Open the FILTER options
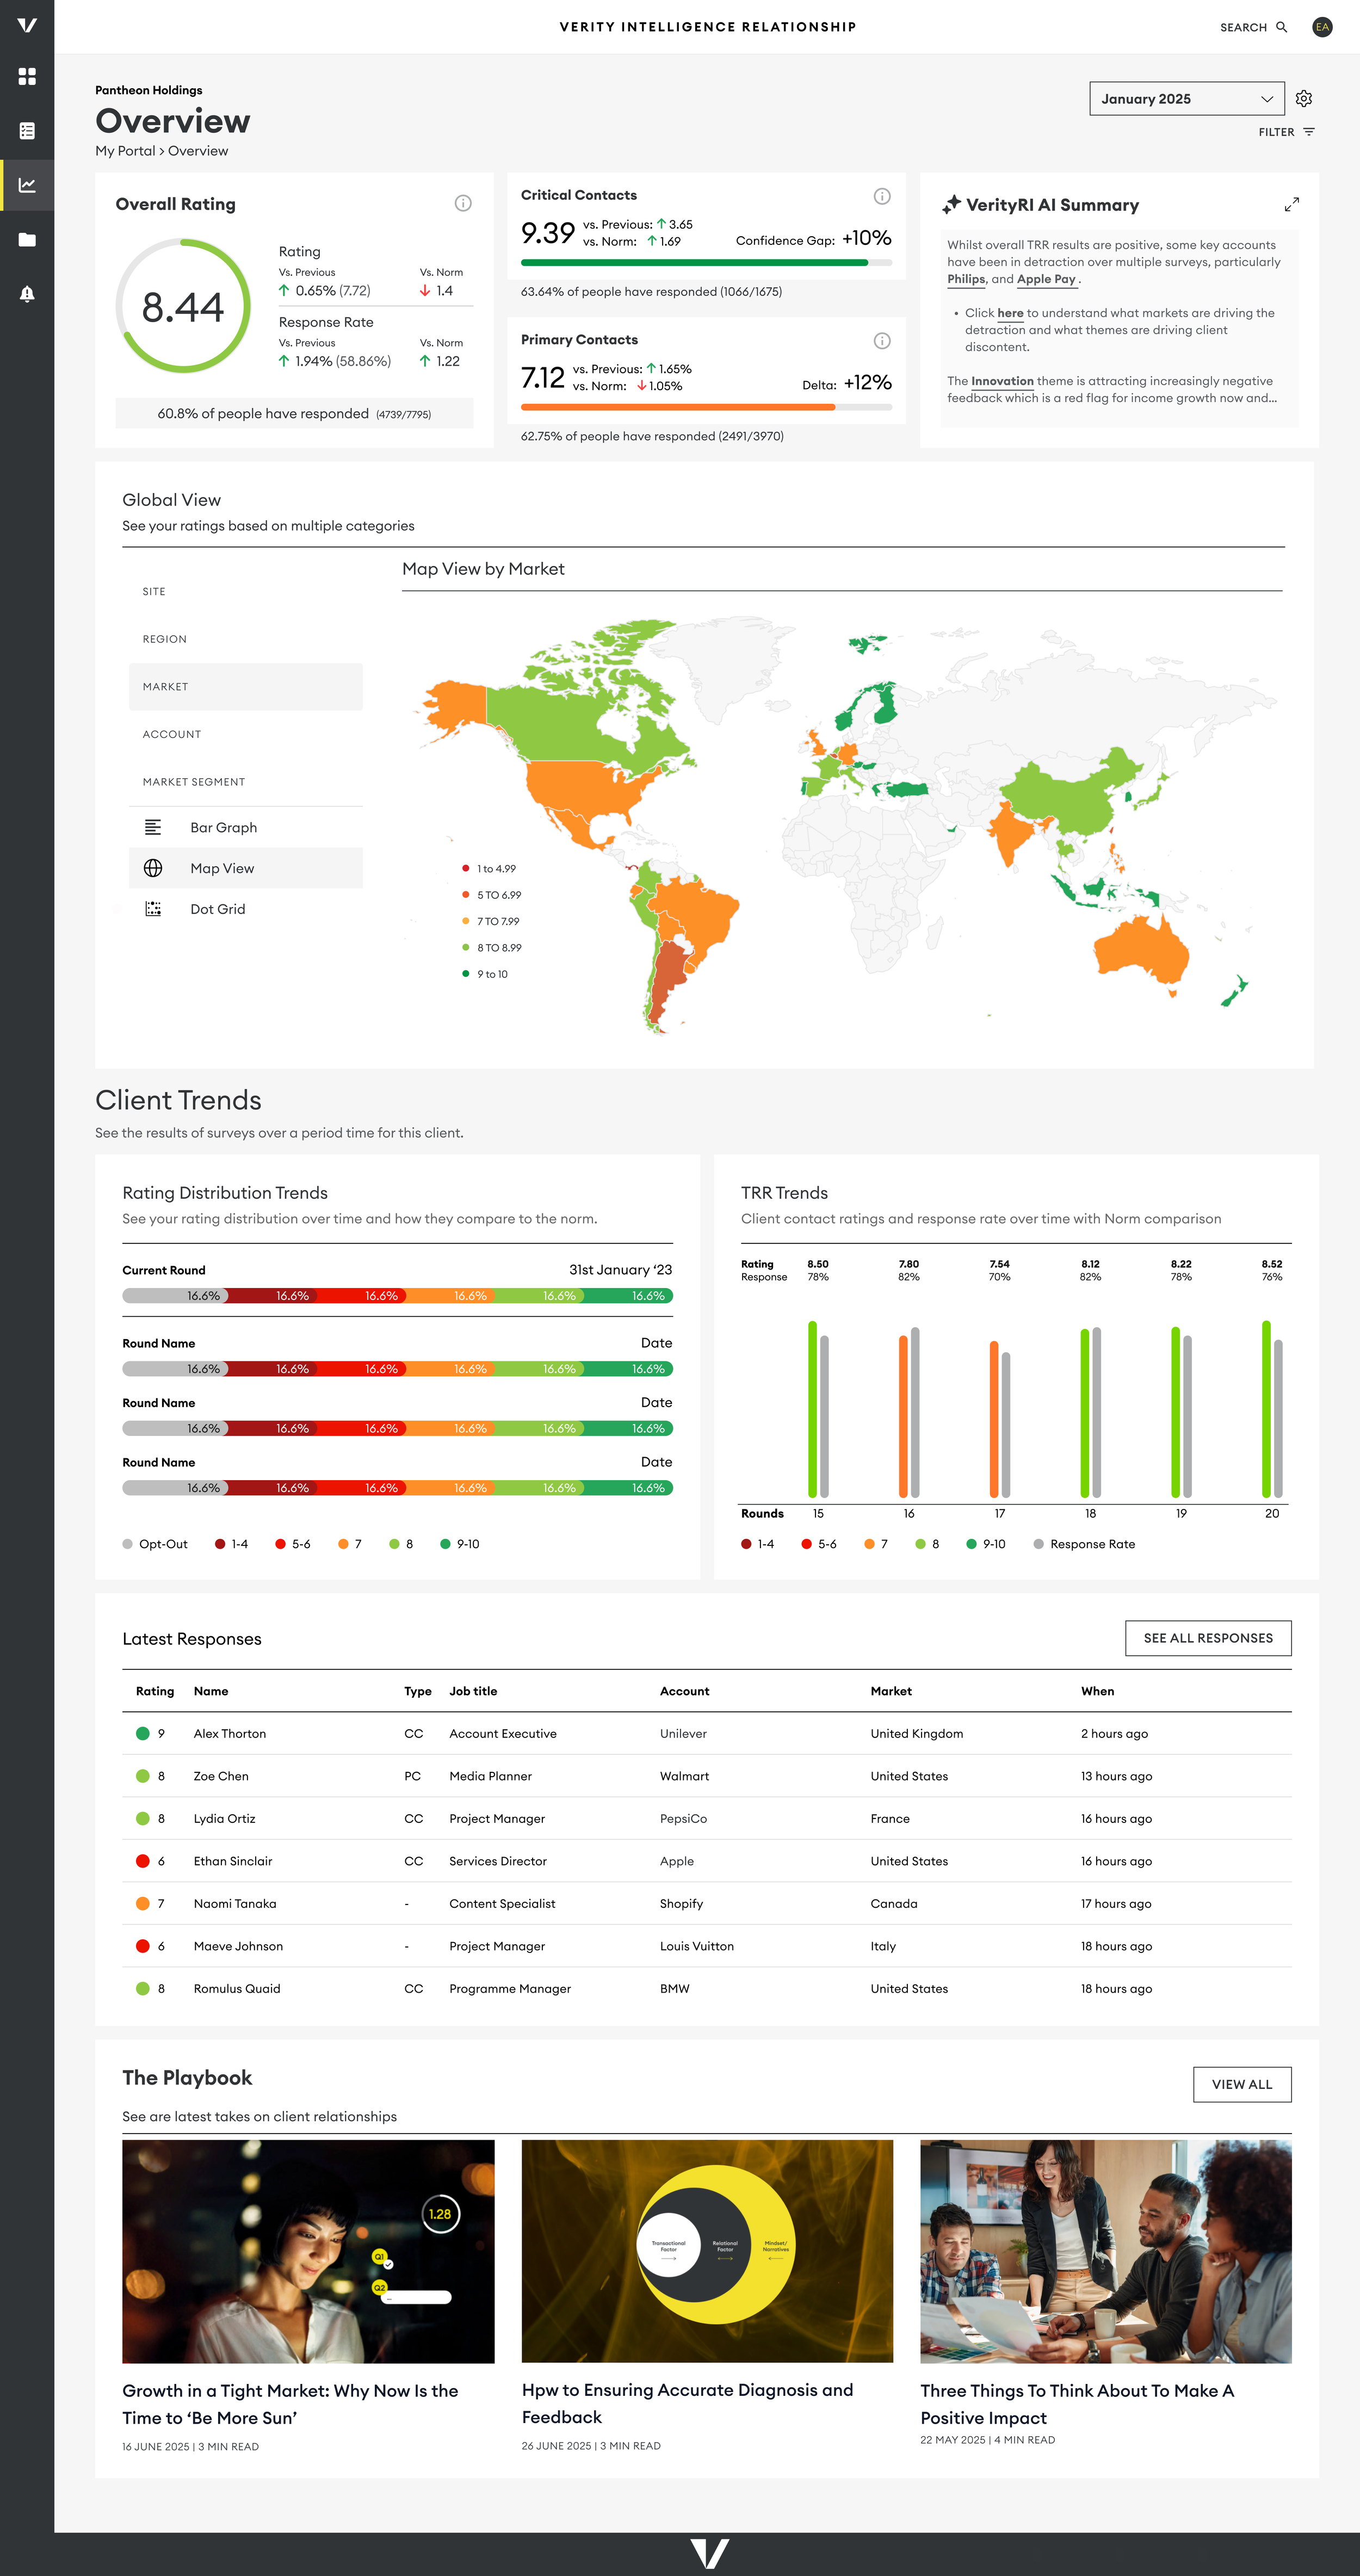This screenshot has height=2576, width=1360. coord(1286,132)
